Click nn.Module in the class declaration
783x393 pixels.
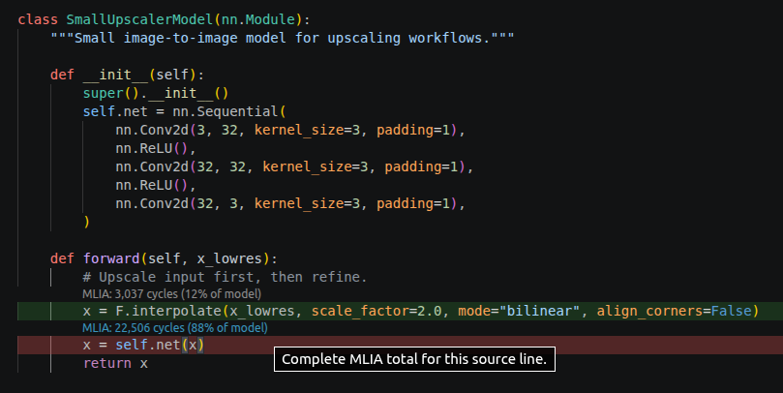(257, 19)
